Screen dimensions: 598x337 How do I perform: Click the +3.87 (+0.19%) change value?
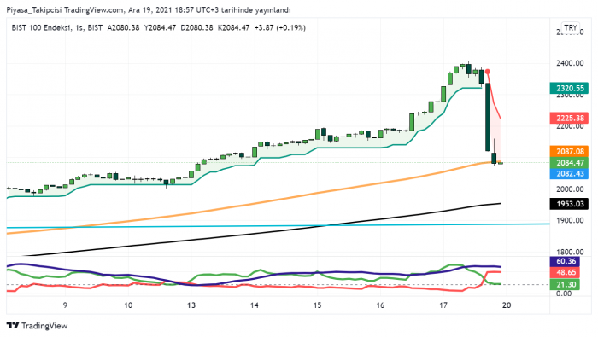pyautogui.click(x=280, y=28)
